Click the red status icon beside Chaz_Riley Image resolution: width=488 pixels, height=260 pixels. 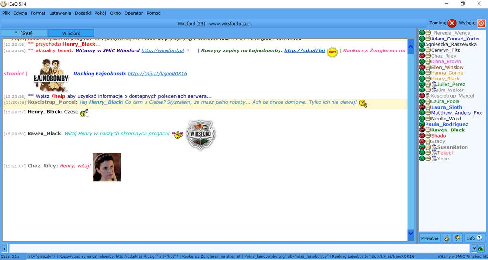pos(422,56)
